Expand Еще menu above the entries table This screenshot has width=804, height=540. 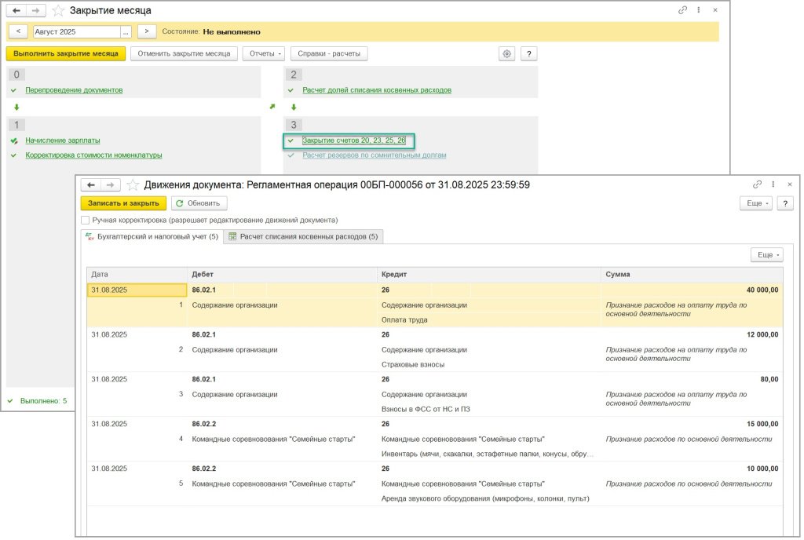[766, 255]
